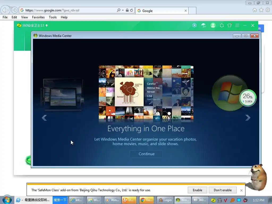Switch to the orange U... taskbar button
Image resolution: width=272 pixels, height=204 pixels.
(129, 200)
